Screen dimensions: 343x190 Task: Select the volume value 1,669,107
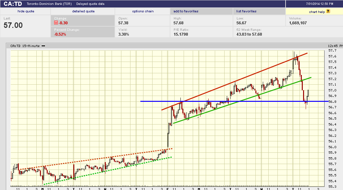point(298,23)
